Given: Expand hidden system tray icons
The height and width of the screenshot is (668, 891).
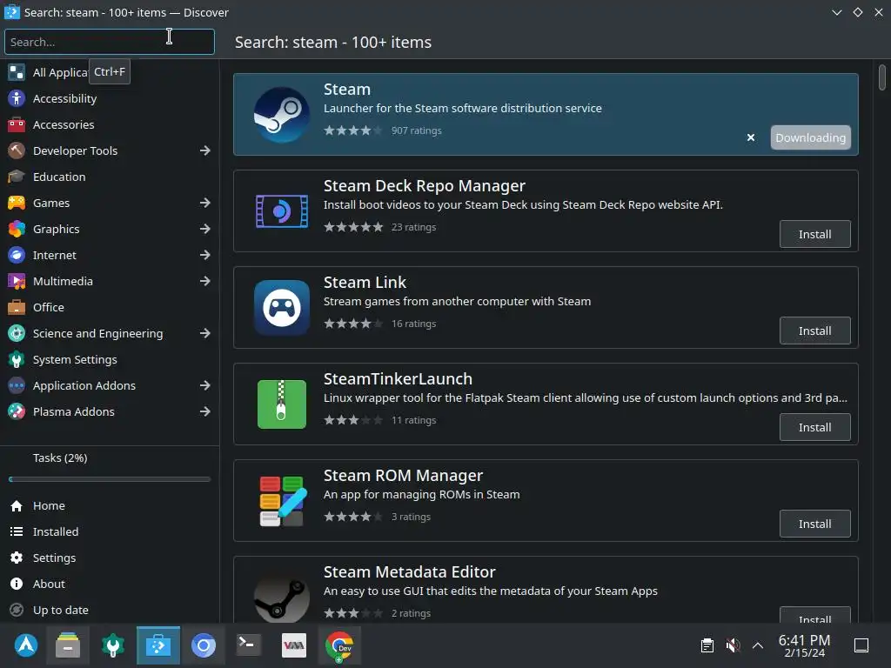Looking at the screenshot, I should [758, 645].
